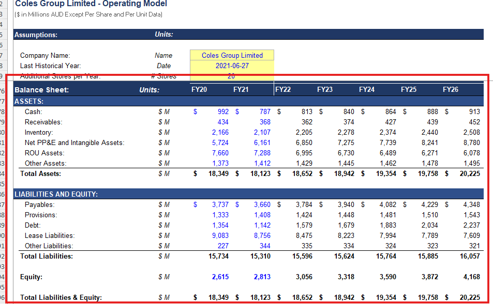493x304 pixels.
Task: Select the Cash row label
Action: click(33, 111)
